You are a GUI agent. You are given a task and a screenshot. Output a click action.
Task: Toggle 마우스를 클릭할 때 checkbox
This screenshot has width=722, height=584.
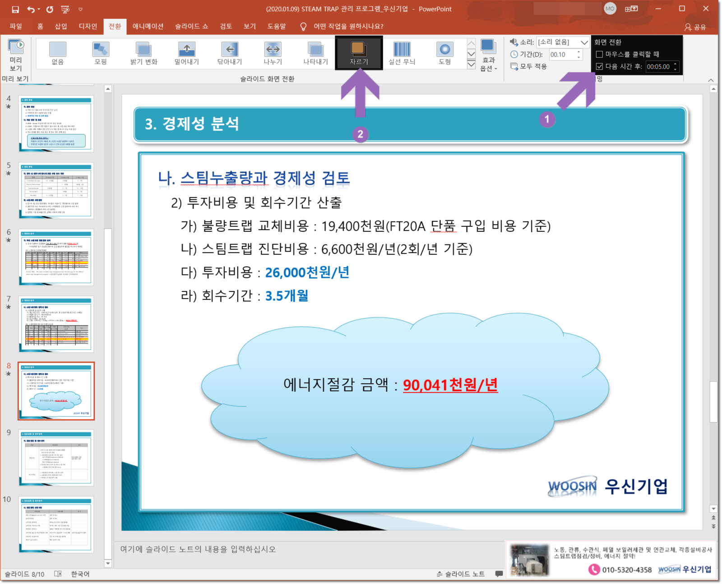coord(599,54)
